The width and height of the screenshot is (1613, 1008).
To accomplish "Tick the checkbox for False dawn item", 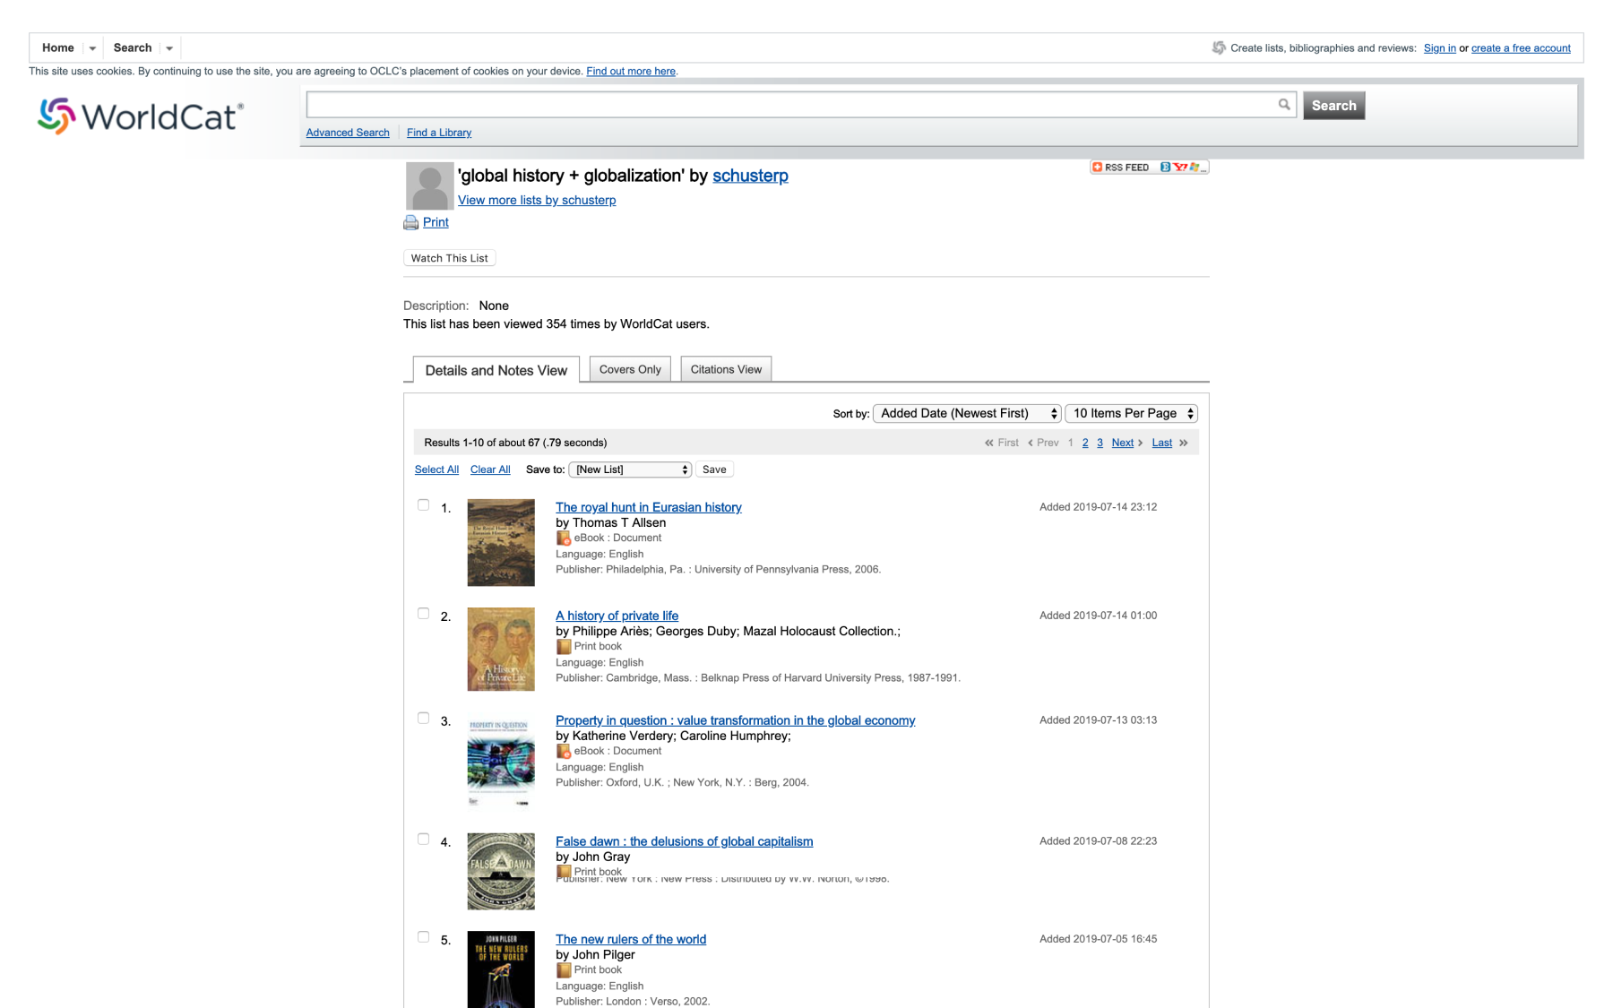I will coord(423,840).
